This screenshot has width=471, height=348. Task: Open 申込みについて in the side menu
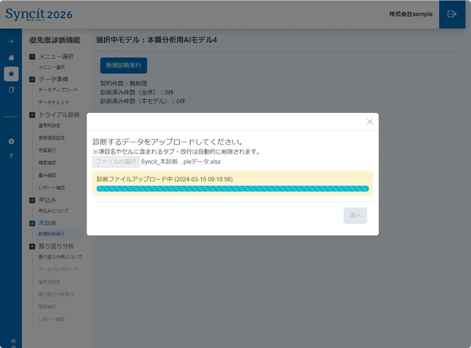tap(53, 211)
